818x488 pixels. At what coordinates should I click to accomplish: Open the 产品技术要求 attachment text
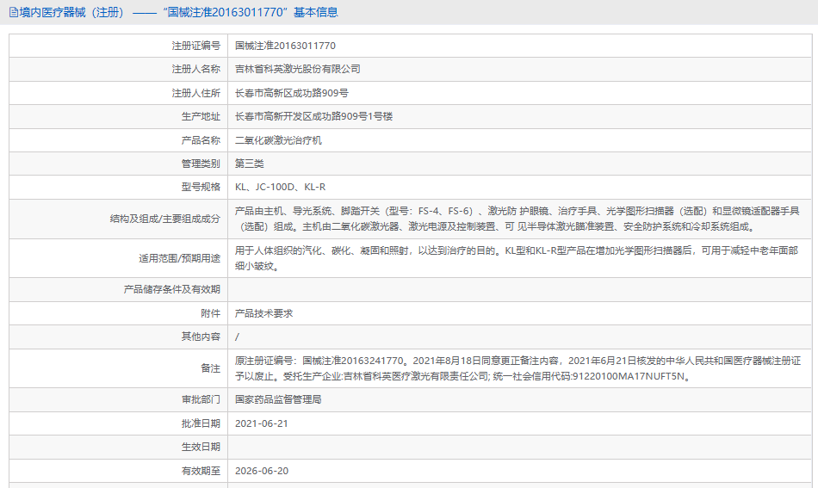pyautogui.click(x=264, y=313)
